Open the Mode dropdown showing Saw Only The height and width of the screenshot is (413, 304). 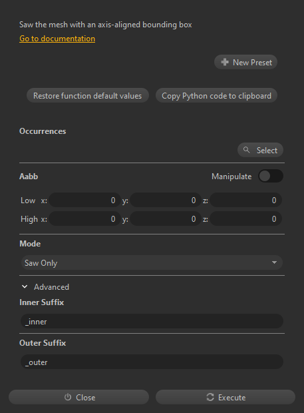pos(152,262)
